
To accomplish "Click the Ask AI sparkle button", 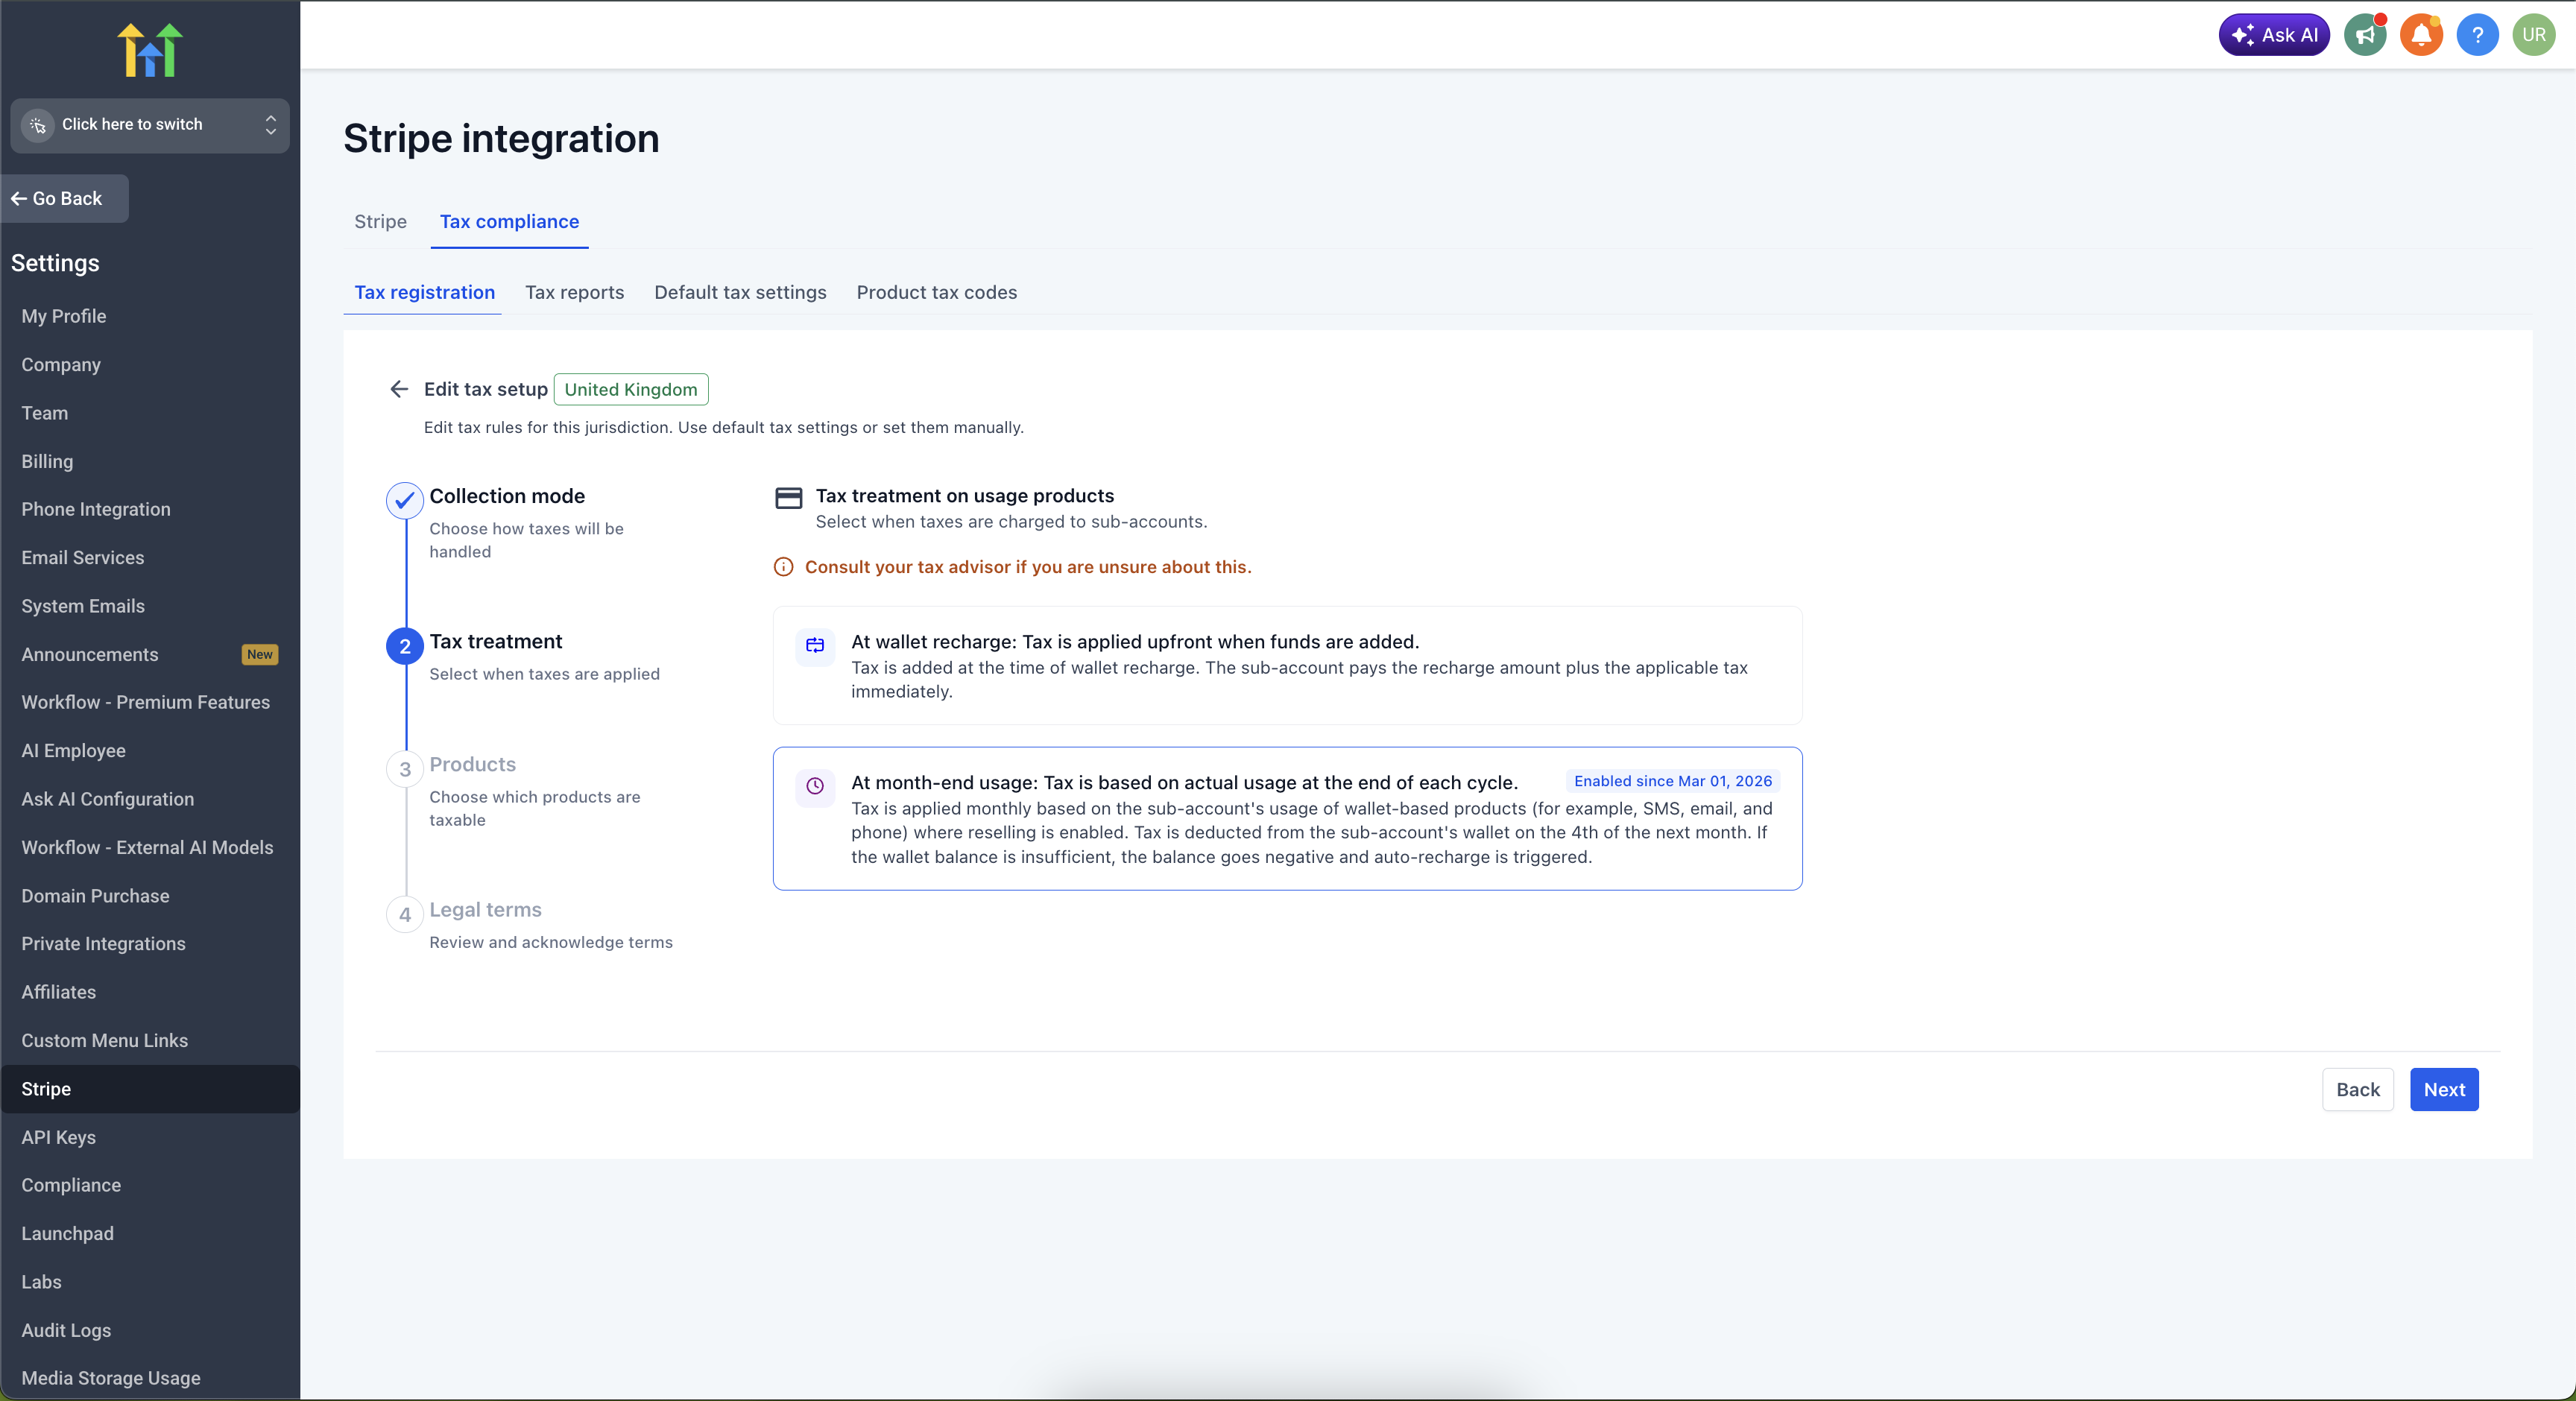I will [x=2273, y=35].
